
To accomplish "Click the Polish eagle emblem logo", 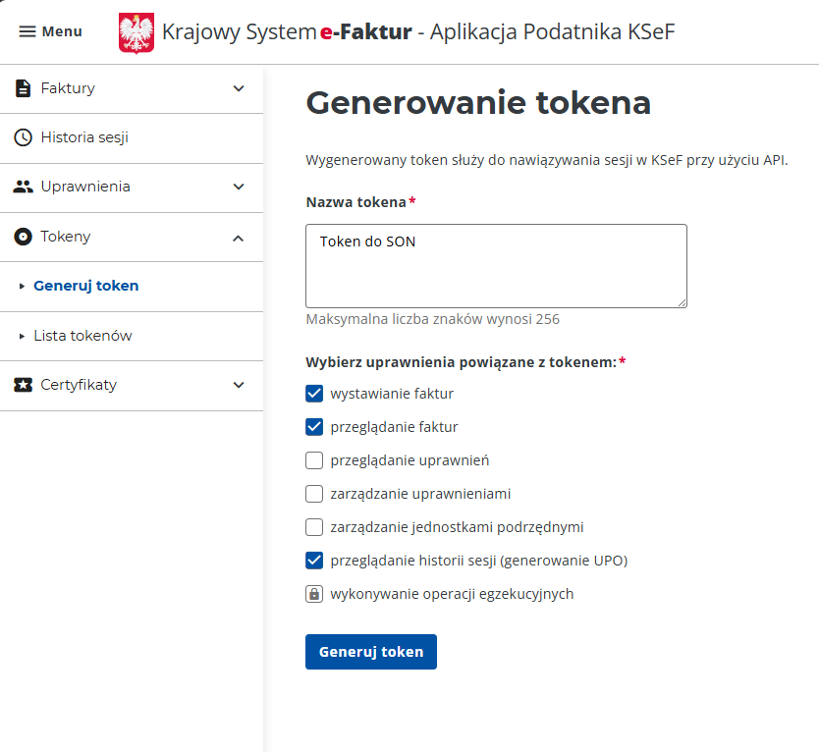I will [136, 33].
